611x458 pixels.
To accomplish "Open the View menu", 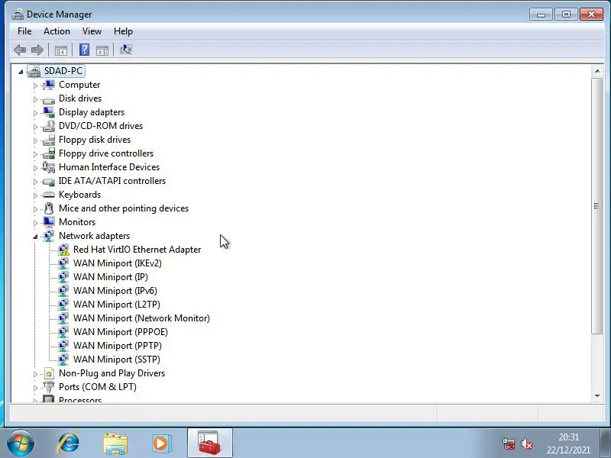I will click(92, 31).
